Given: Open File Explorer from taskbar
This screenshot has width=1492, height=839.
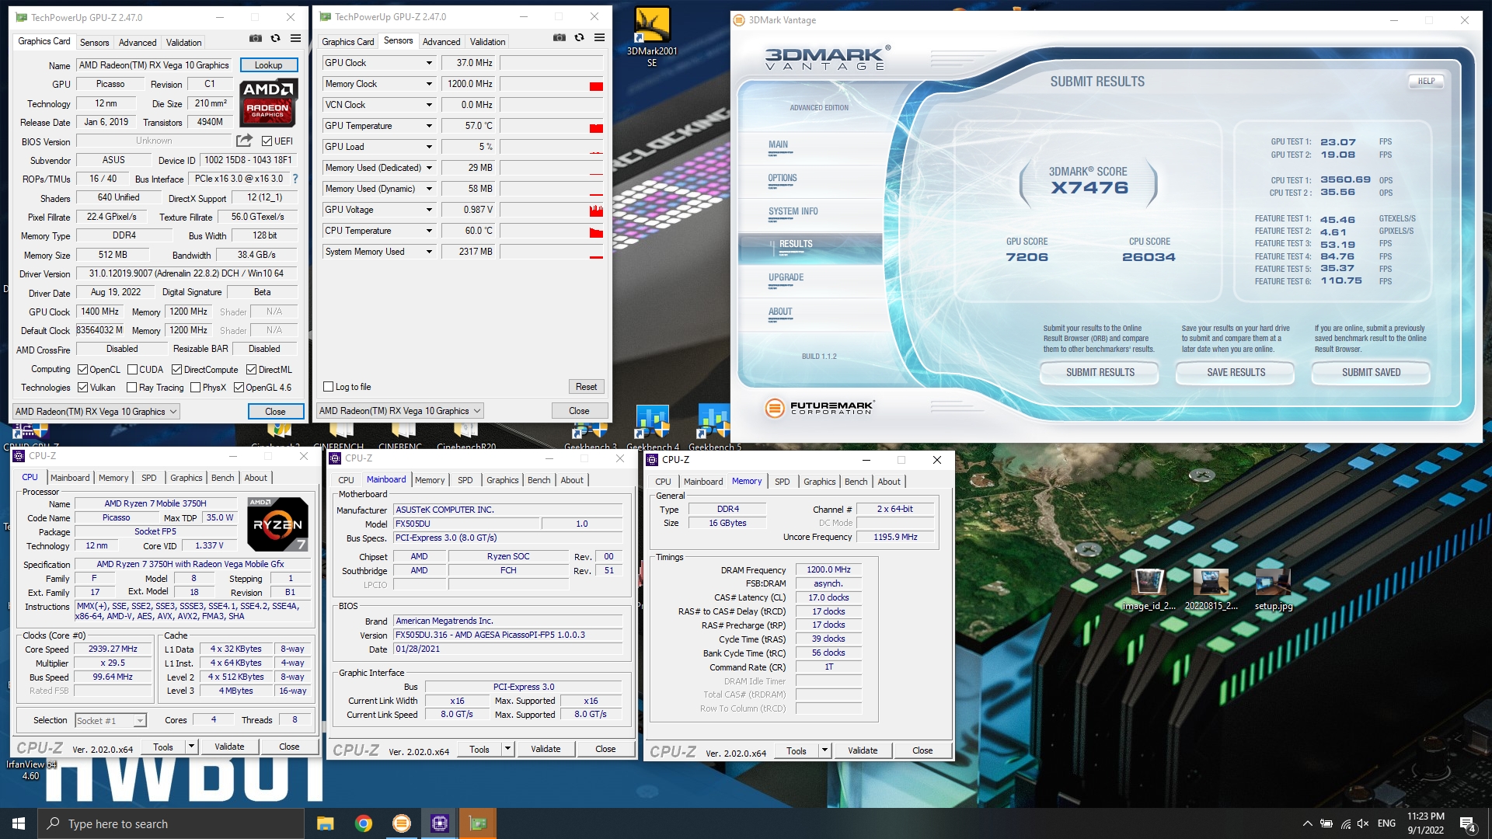Looking at the screenshot, I should (325, 823).
